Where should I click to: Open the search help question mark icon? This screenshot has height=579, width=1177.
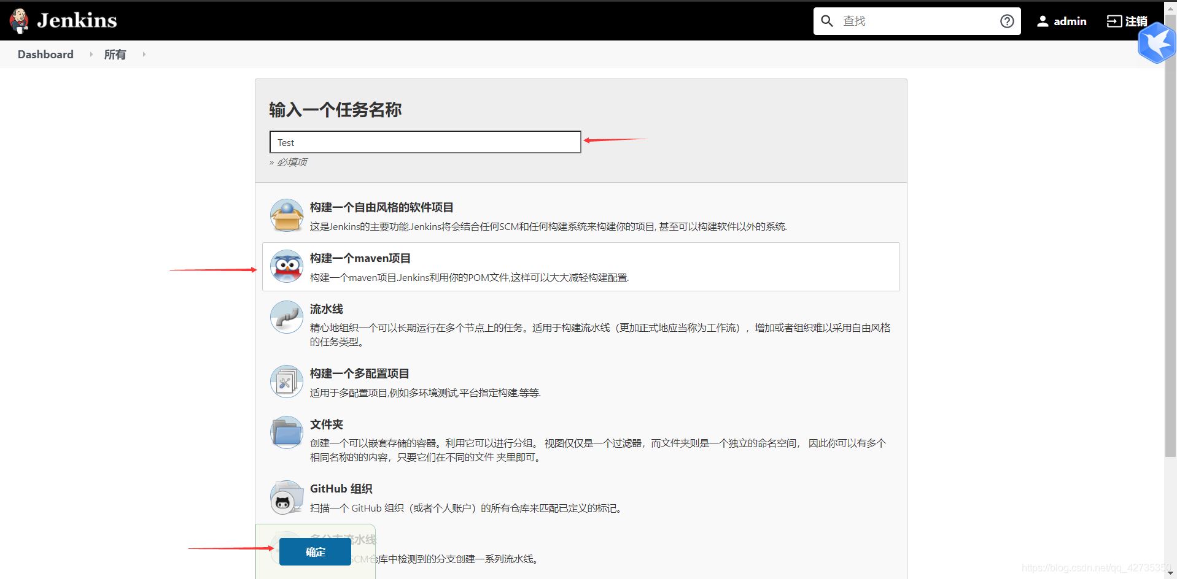[x=1007, y=20]
